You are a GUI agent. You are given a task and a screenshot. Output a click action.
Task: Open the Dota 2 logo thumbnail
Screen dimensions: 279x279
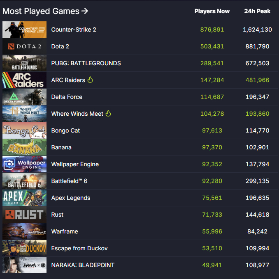[x=24, y=46]
